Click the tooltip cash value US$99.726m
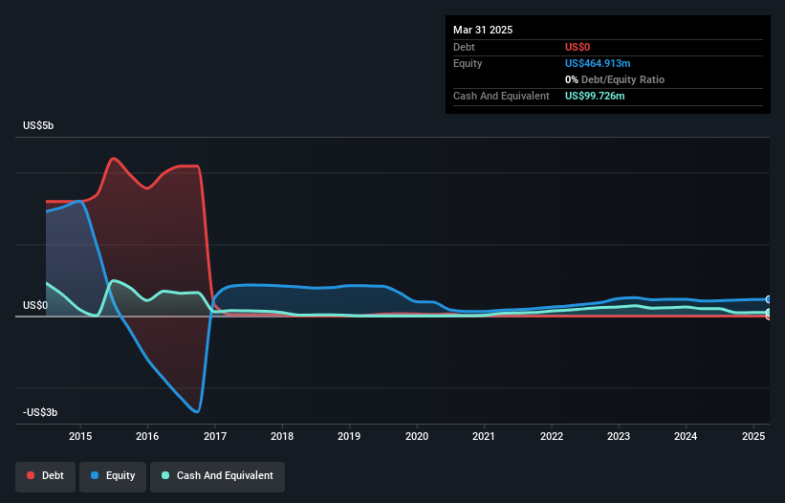785x503 pixels. coord(595,96)
